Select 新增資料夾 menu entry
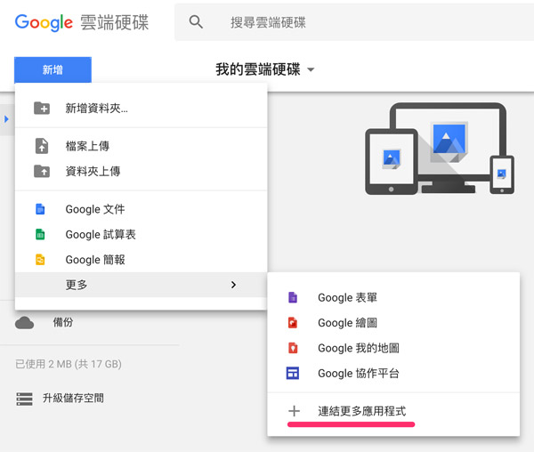 pyautogui.click(x=96, y=109)
